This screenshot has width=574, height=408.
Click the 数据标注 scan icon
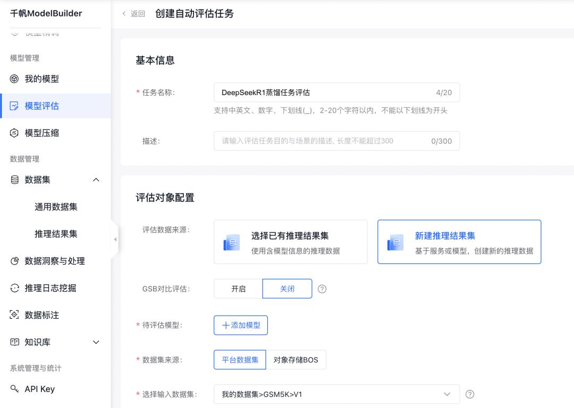14,314
